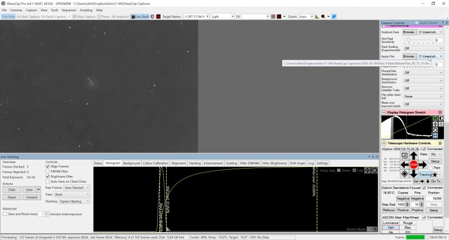Screen dimensions: 449x240
Task: Open the Remove Satellite Trails dropdown
Action: [423, 88]
